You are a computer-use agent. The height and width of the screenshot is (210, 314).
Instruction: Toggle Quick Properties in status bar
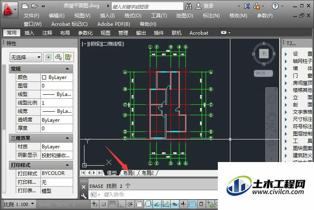201,204
